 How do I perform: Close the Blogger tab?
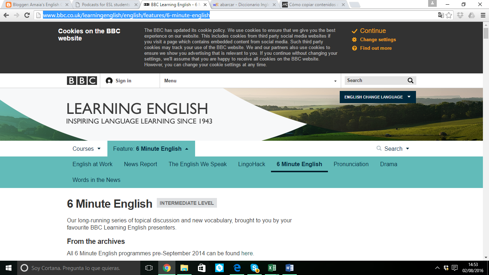coord(67,5)
